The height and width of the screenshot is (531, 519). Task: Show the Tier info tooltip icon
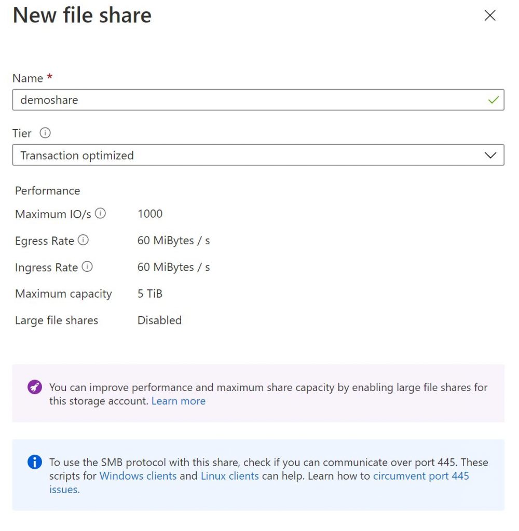tap(46, 133)
